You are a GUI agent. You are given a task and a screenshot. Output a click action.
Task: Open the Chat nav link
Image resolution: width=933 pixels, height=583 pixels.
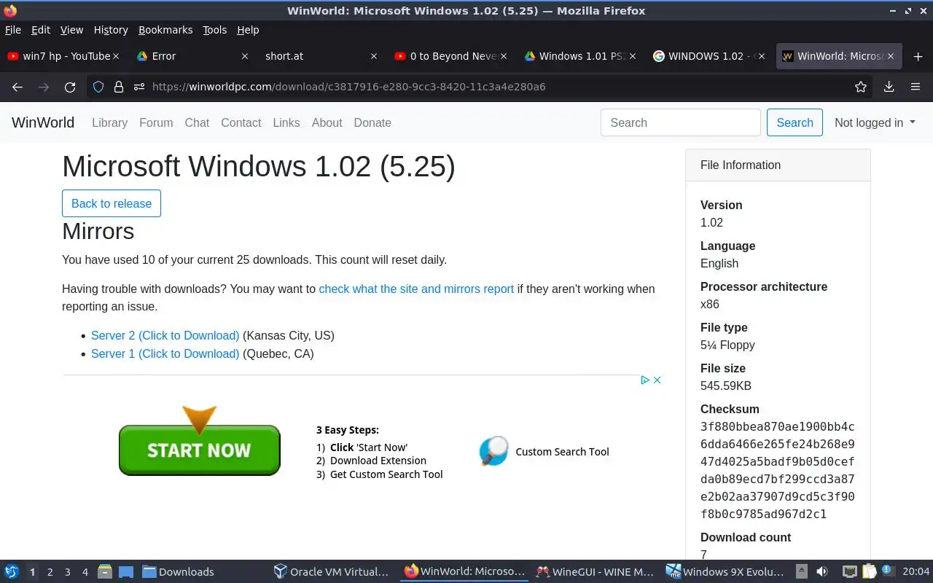(x=197, y=122)
